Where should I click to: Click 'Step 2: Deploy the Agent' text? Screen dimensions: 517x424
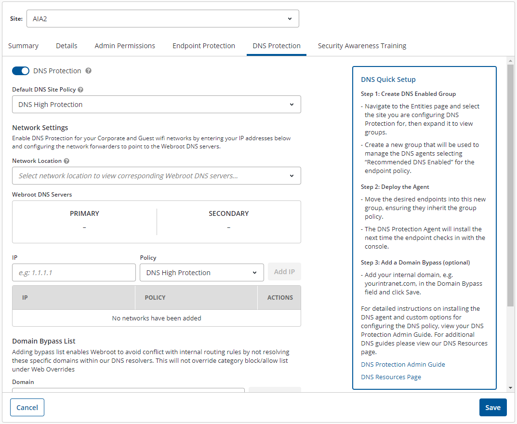(395, 186)
